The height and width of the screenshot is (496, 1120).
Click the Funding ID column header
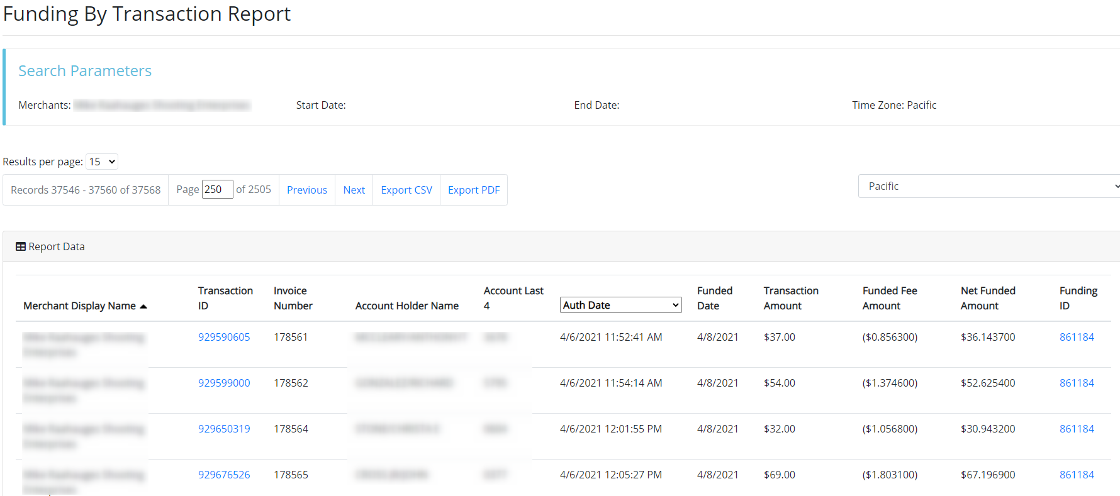(1078, 298)
